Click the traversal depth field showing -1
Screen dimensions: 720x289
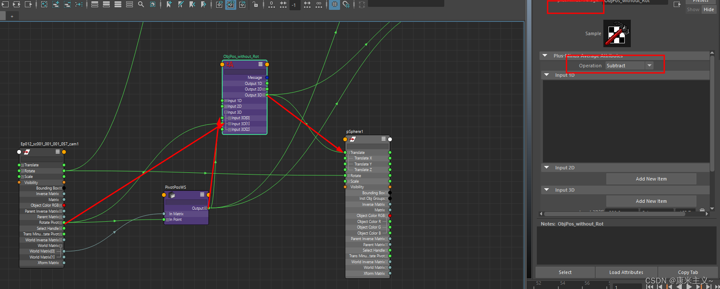pyautogui.click(x=294, y=5)
